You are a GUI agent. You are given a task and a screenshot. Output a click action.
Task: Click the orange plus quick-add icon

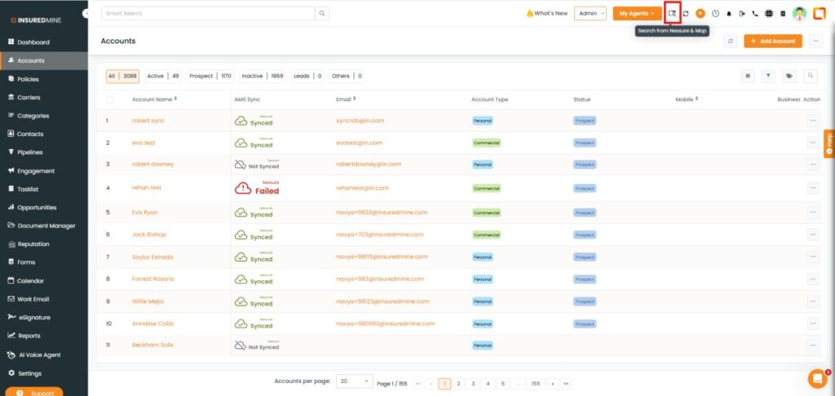click(x=700, y=14)
